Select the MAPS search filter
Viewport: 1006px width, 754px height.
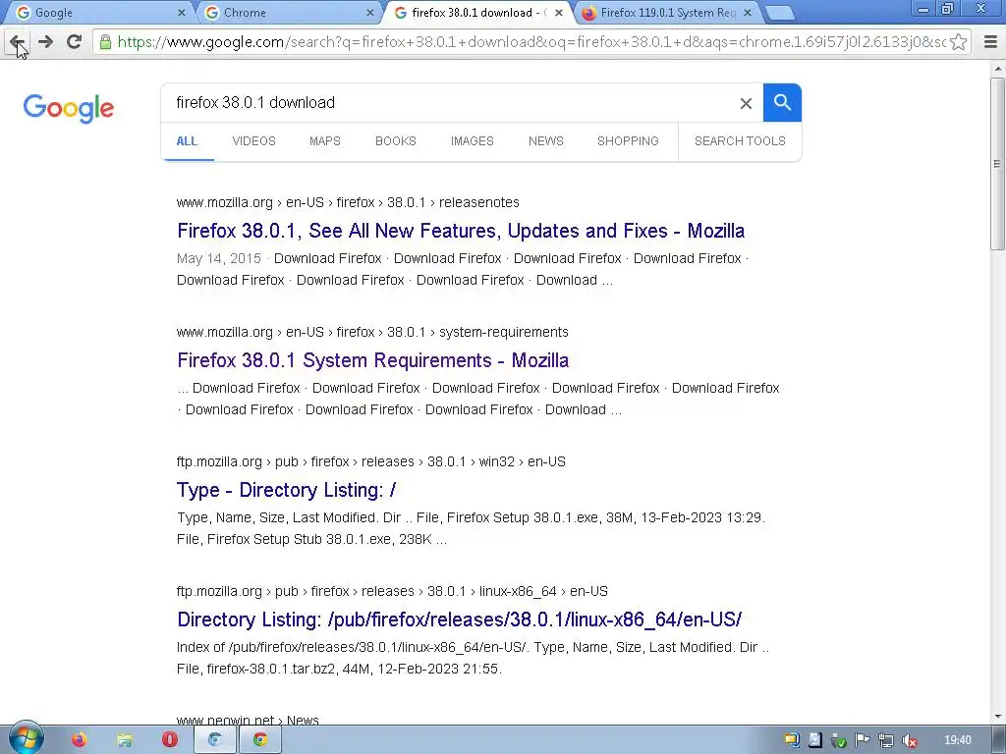(x=324, y=141)
